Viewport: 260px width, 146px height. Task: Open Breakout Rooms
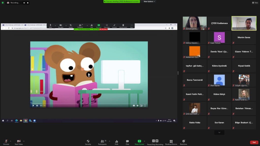click(x=171, y=142)
